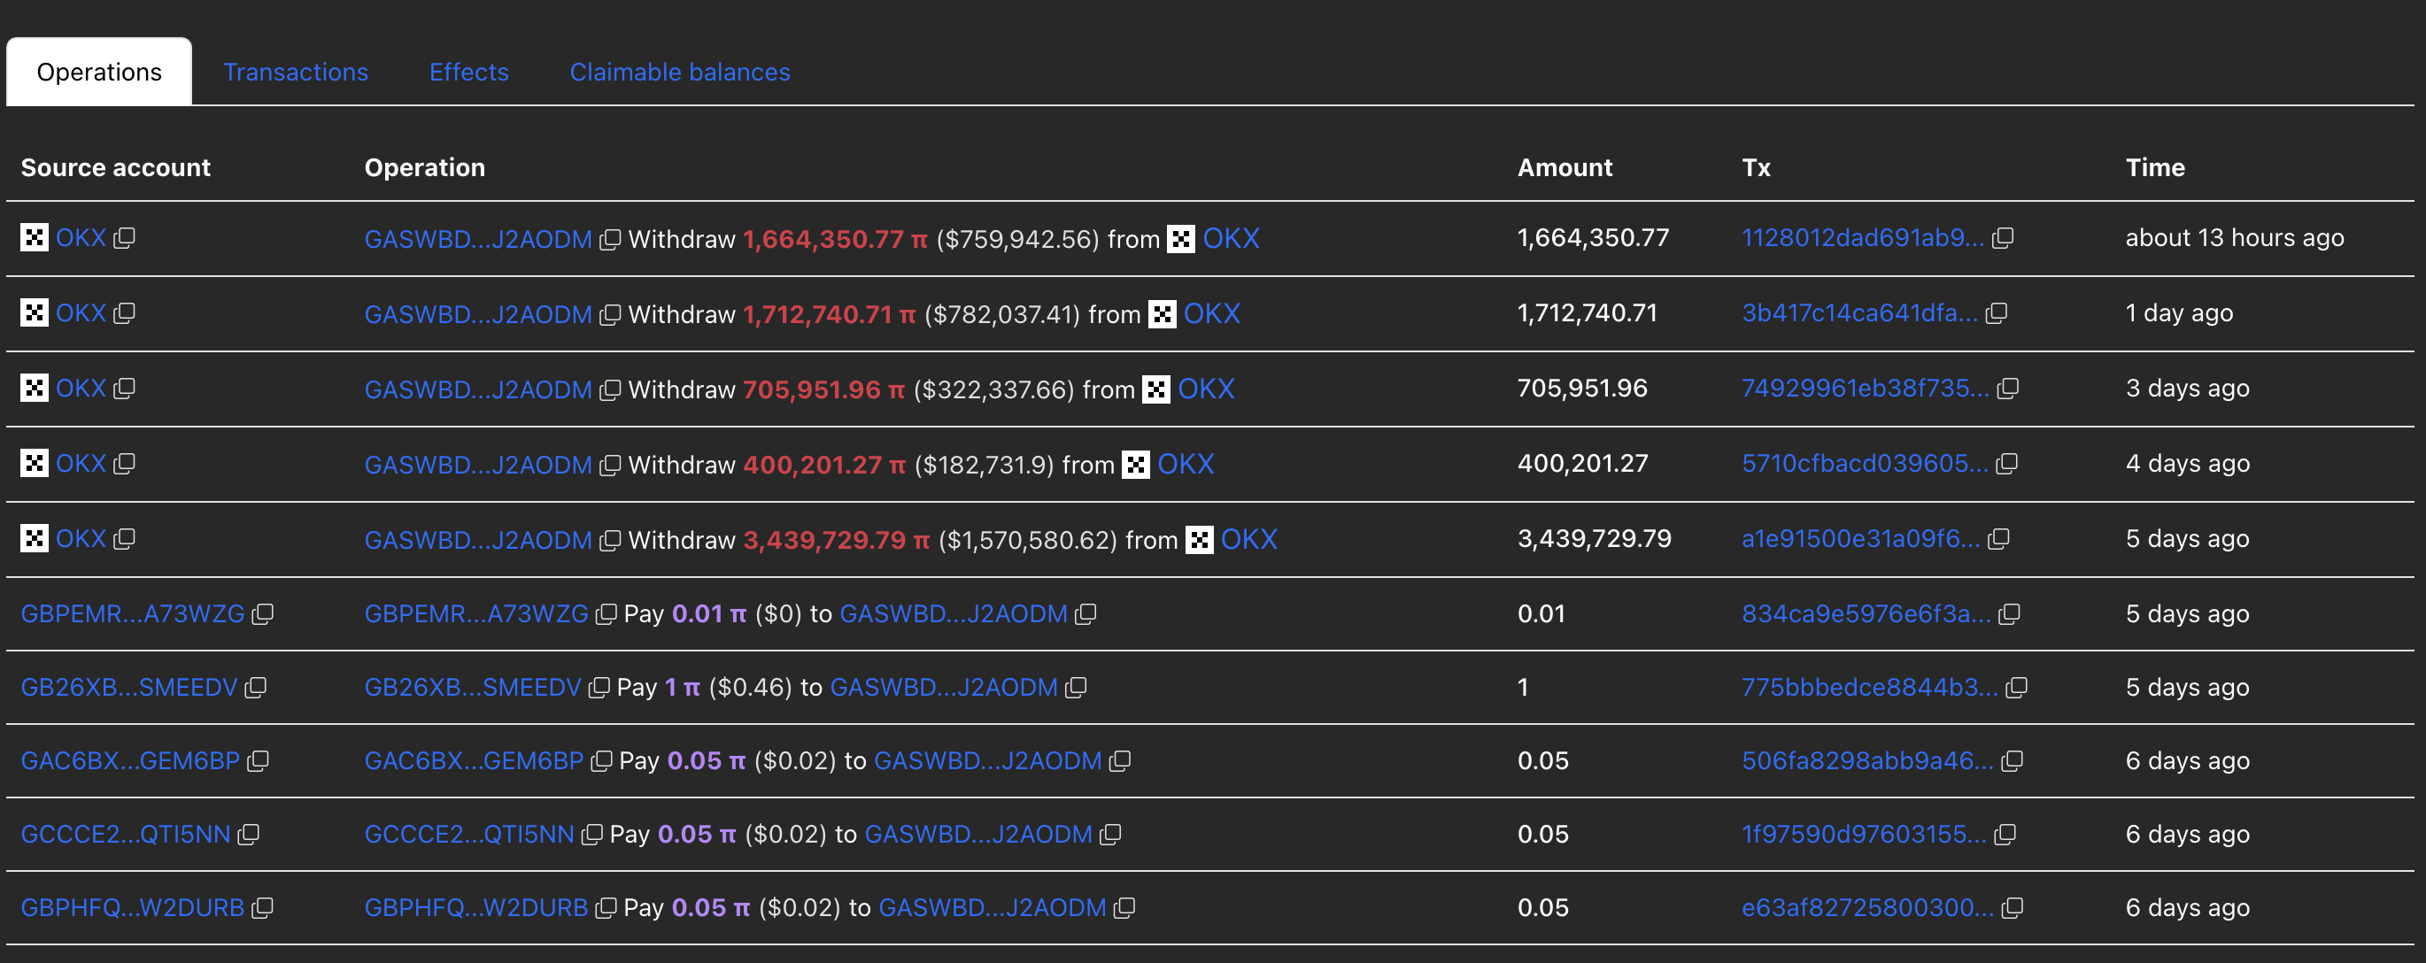Screen dimensions: 2426x963
Task: Open GBPHFQ...W2DURB source account link
Action: (132, 908)
